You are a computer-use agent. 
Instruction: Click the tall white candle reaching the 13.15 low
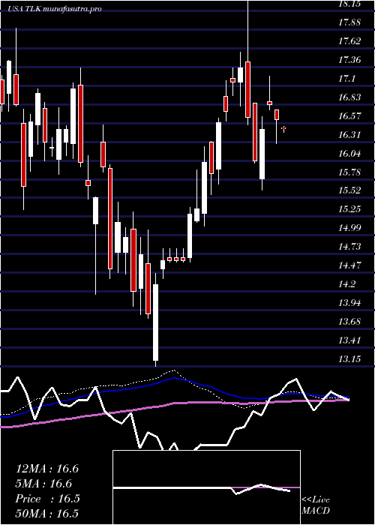(x=156, y=322)
